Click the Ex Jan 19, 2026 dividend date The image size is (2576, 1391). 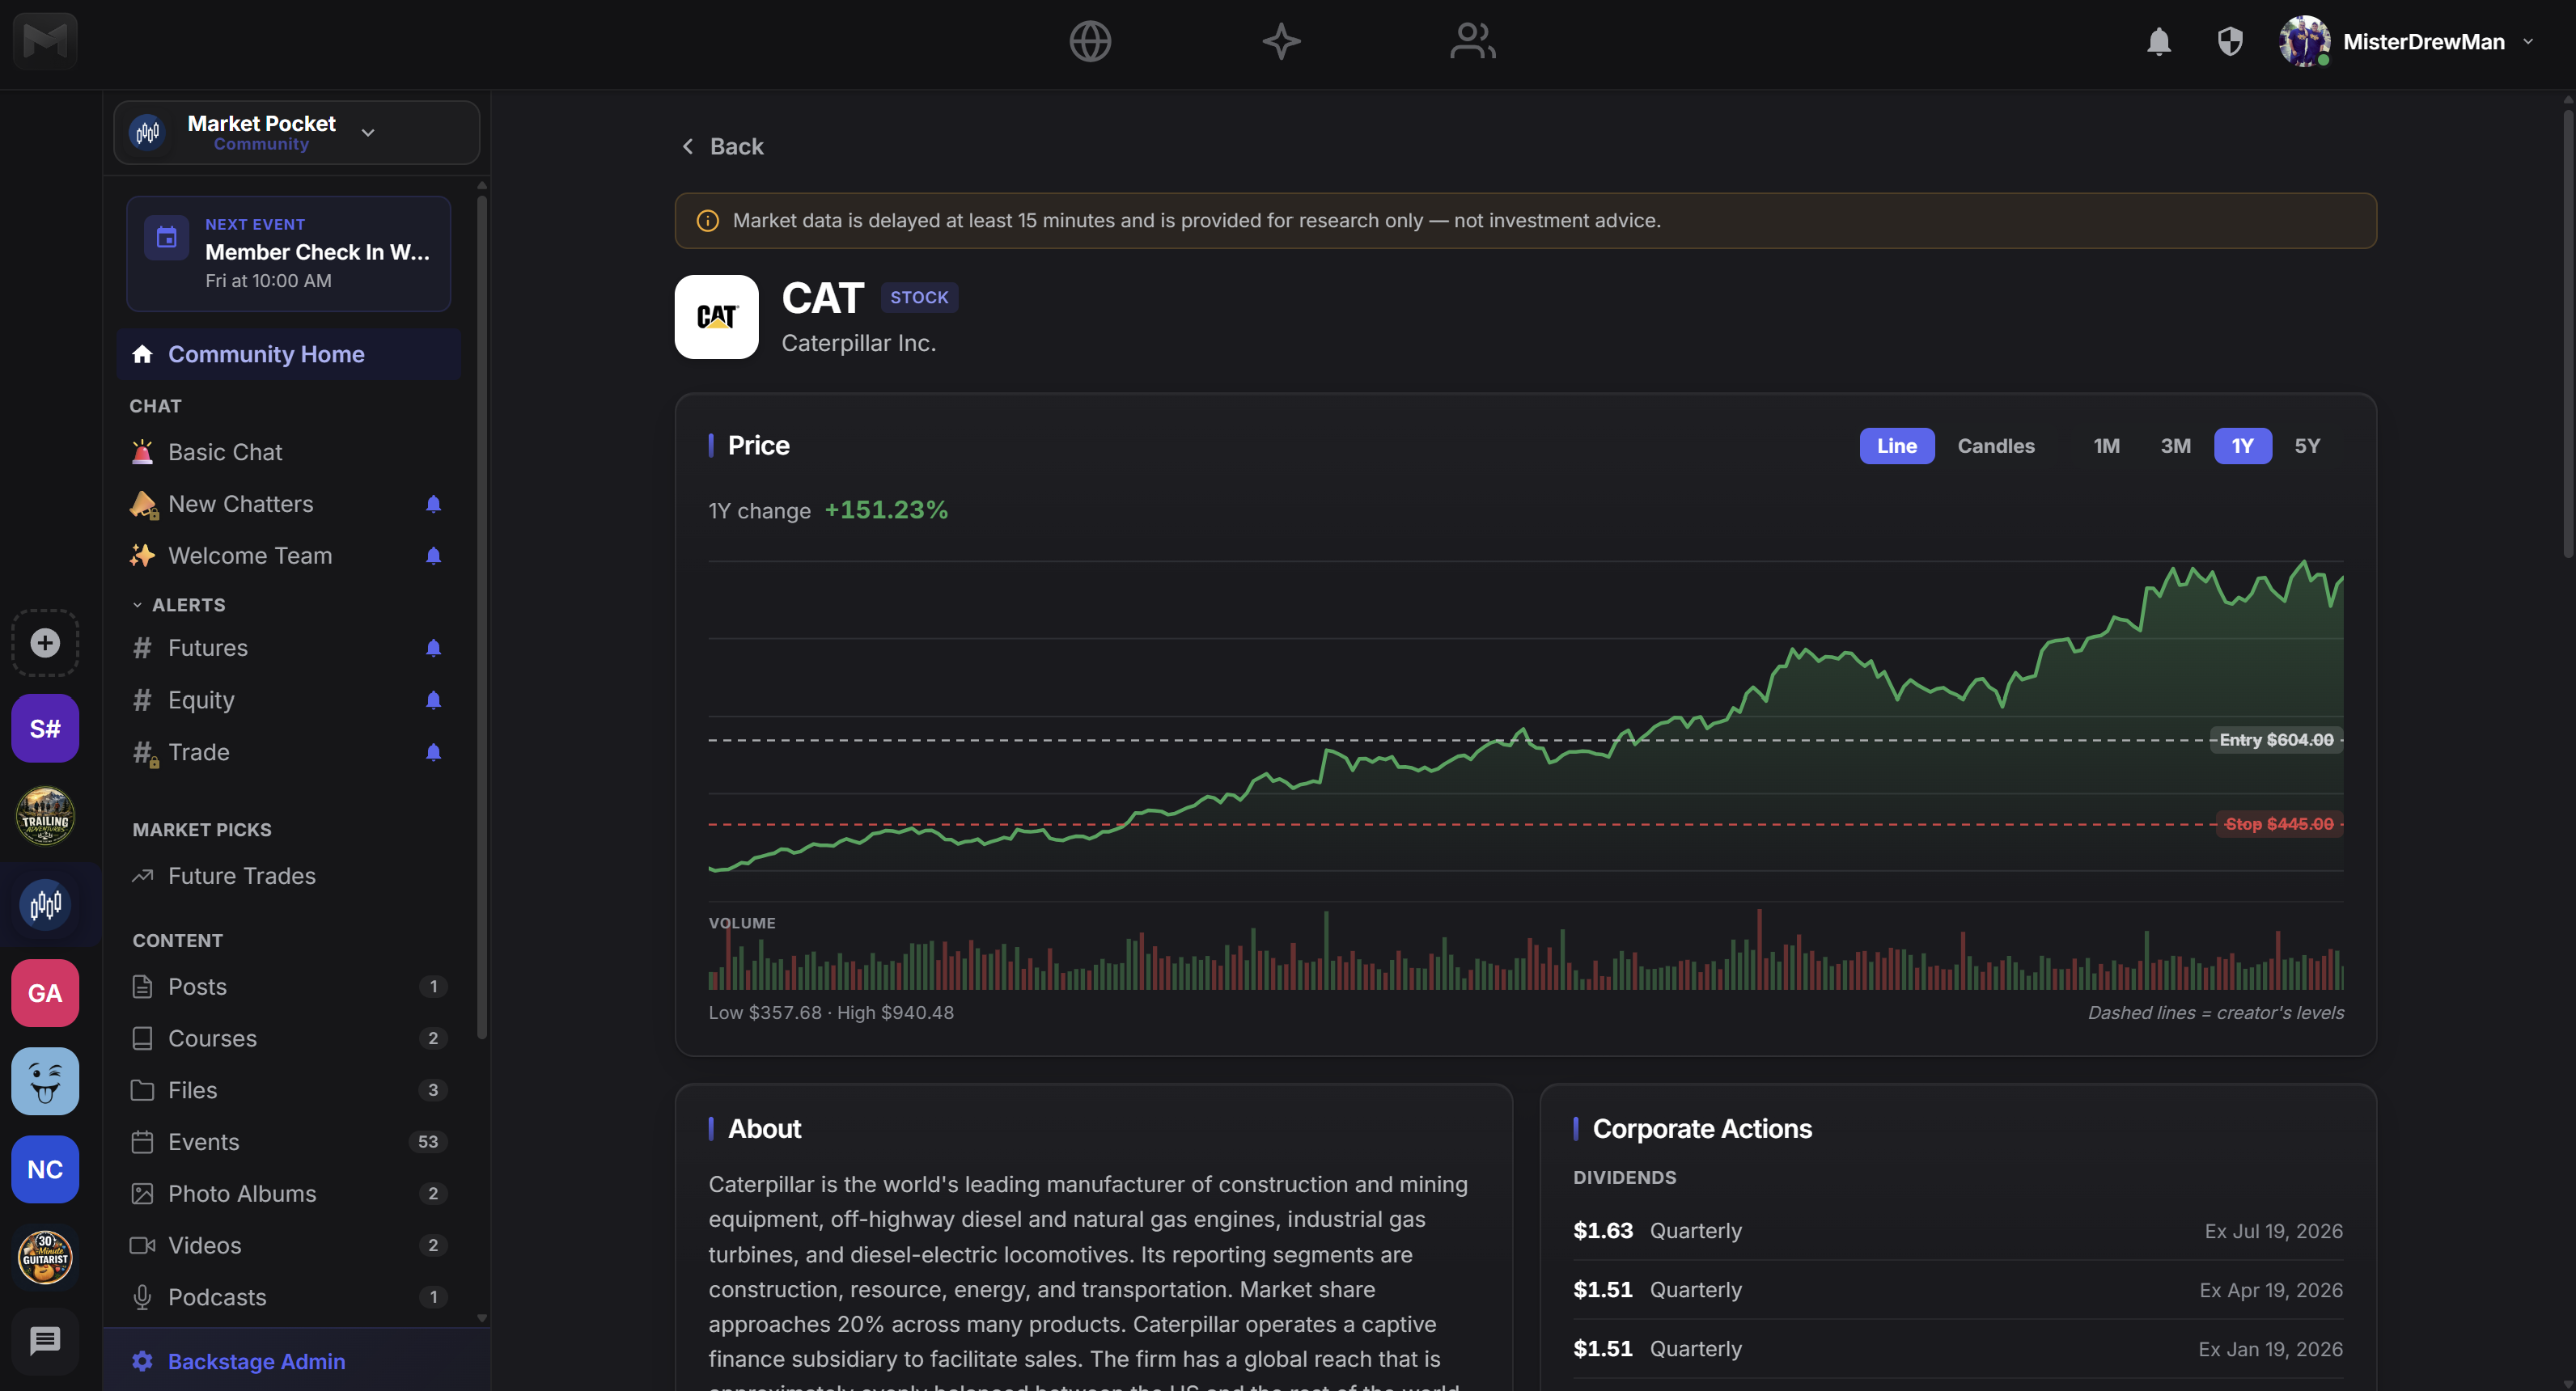point(2270,1349)
